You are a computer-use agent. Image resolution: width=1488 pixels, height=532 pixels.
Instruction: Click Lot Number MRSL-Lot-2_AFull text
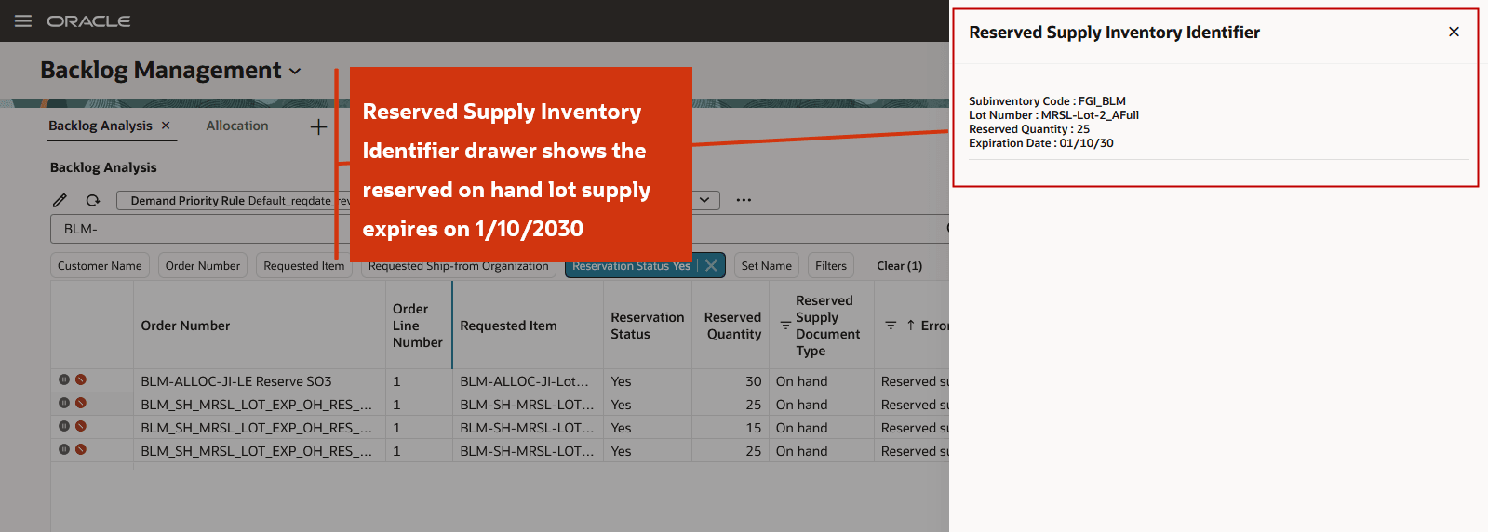click(1053, 115)
